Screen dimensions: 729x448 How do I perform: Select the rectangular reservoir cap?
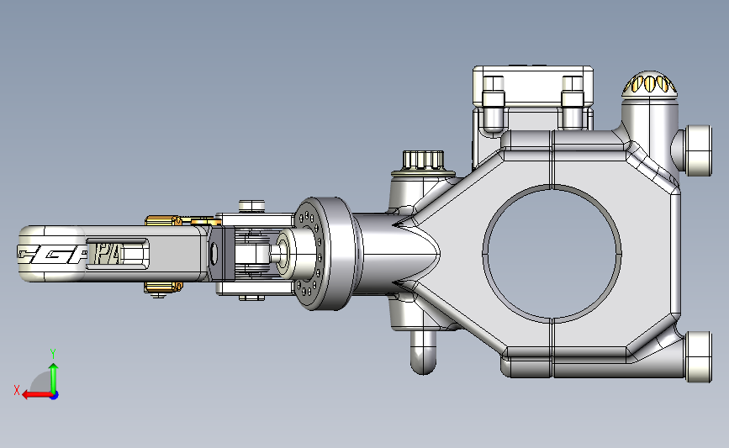(533, 86)
